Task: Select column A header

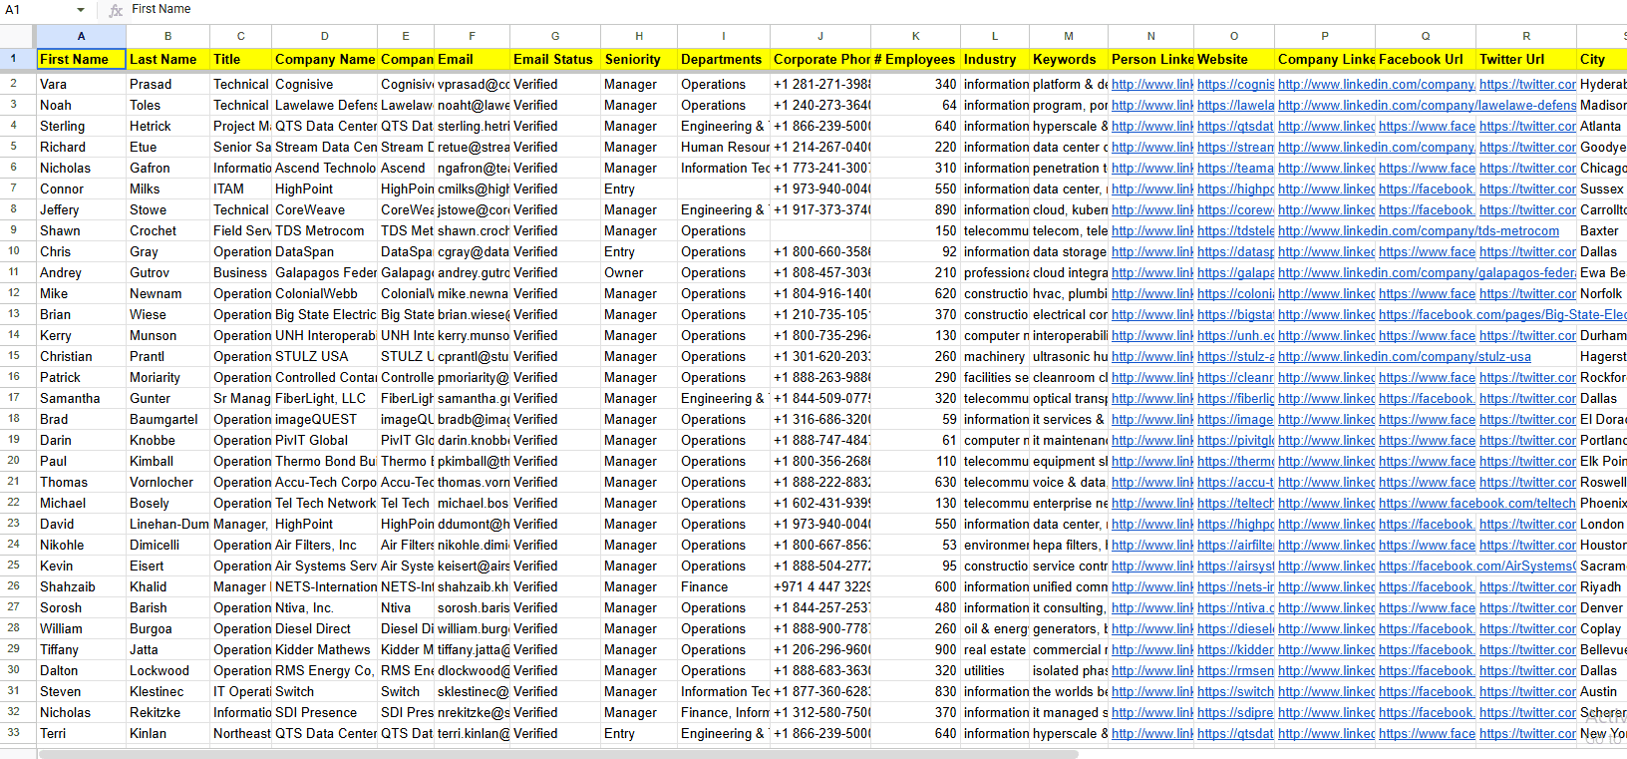Action: [81, 36]
